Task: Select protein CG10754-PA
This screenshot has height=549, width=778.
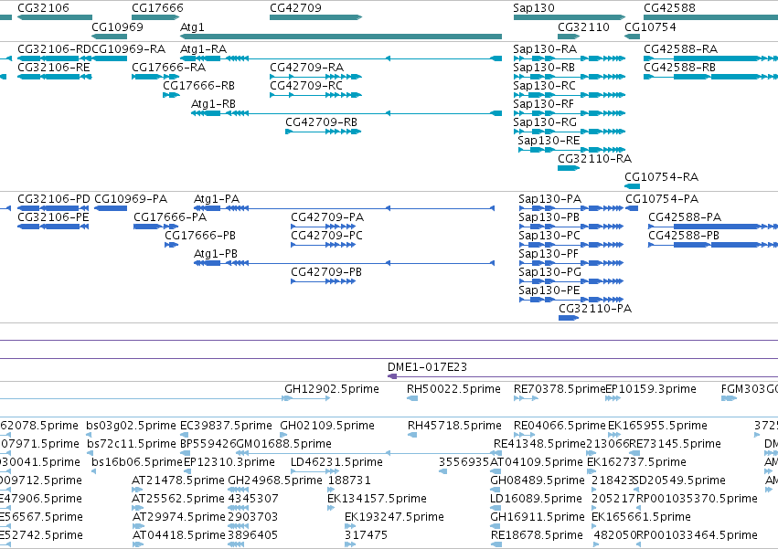Action: [632, 208]
